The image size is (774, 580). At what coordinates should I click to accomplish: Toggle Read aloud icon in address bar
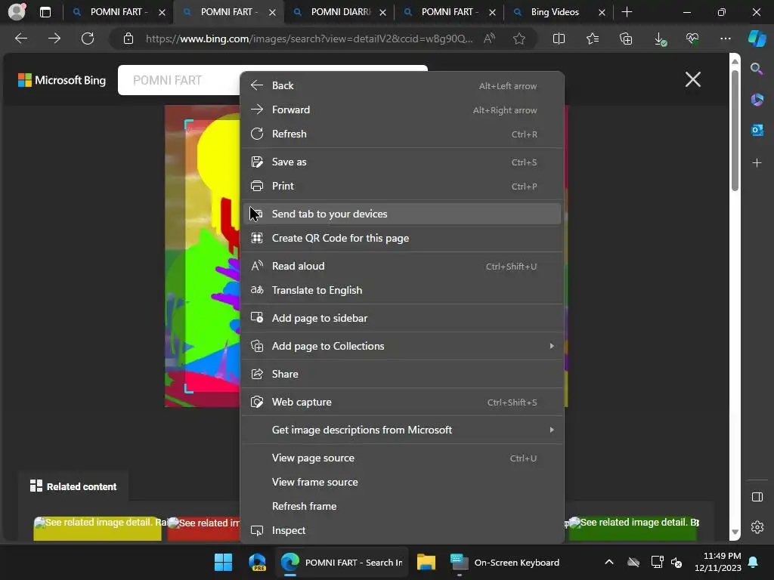point(489,39)
